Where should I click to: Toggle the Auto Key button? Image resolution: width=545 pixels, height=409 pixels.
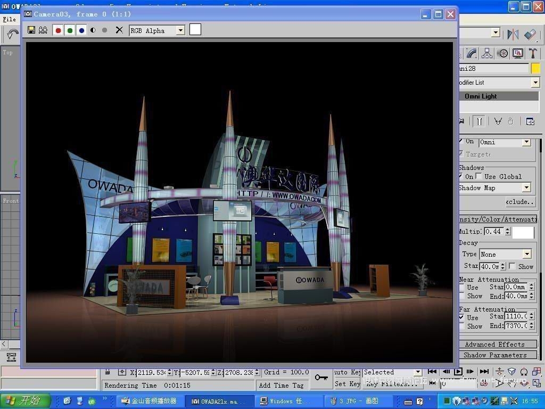click(346, 372)
